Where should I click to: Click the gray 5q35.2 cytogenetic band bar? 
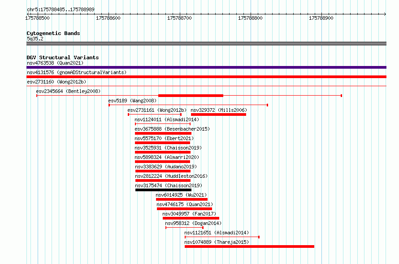coord(206,44)
